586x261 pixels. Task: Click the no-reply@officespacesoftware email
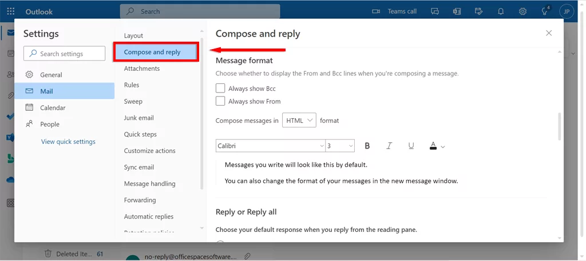point(191,256)
